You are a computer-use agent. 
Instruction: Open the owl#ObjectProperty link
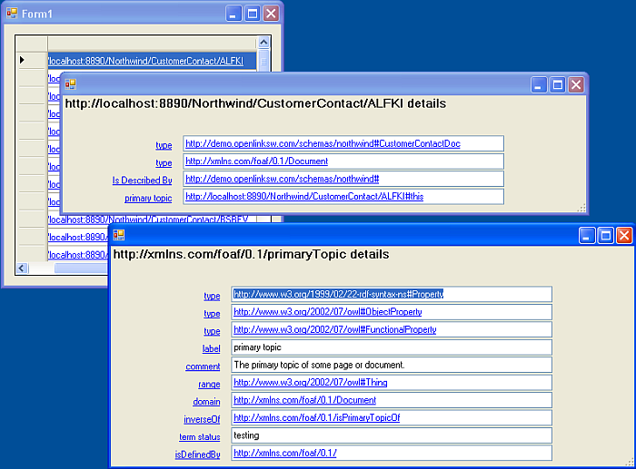327,312
